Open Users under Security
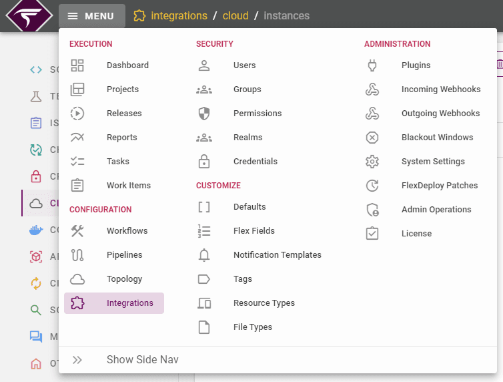This screenshot has height=382, width=503. tap(244, 65)
